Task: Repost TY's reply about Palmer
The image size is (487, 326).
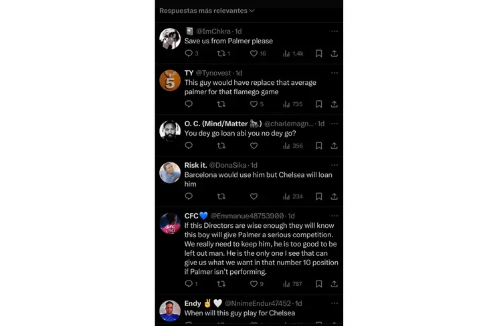Action: [221, 104]
